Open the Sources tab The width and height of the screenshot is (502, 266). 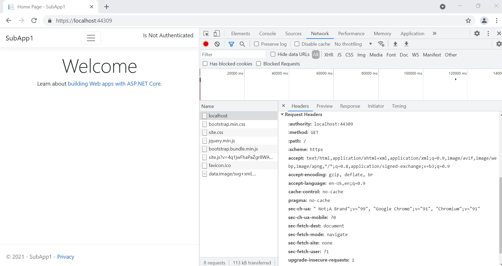[293, 34]
